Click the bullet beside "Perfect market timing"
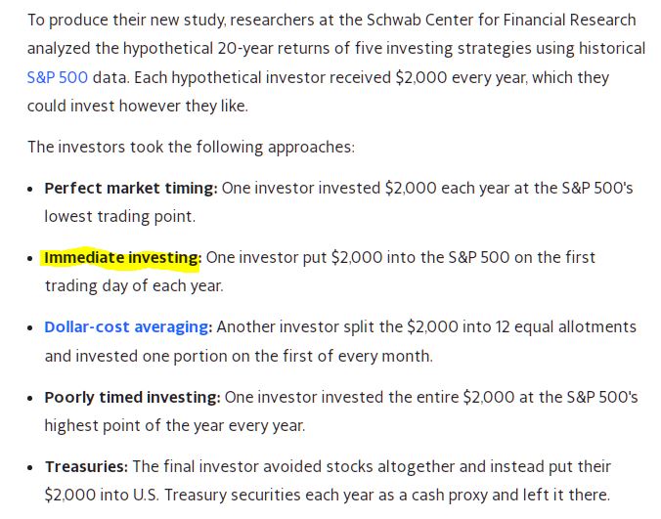This screenshot has height=519, width=661. [x=32, y=189]
